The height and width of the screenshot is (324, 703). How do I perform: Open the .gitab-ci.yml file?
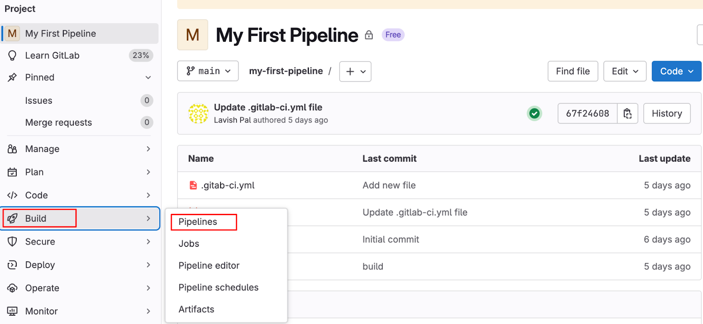228,185
